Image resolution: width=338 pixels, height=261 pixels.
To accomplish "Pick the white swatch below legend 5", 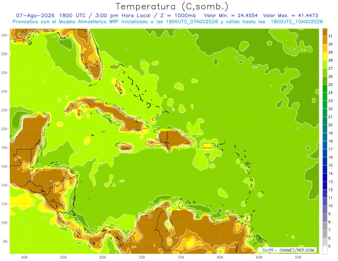I will pos(325,250).
